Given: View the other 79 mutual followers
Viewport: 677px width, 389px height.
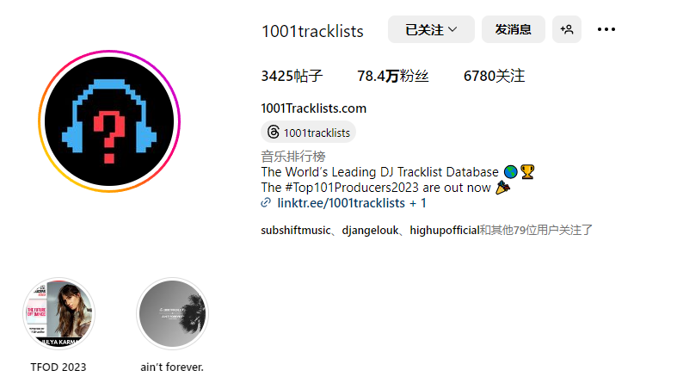Looking at the screenshot, I should pos(536,230).
